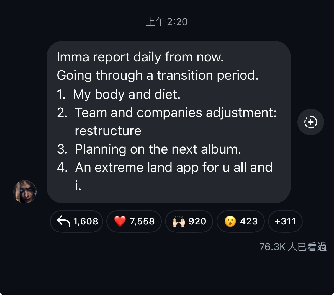The height and width of the screenshot is (295, 334).
Task: Expand the +311 more reactions pill
Action: [285, 221]
